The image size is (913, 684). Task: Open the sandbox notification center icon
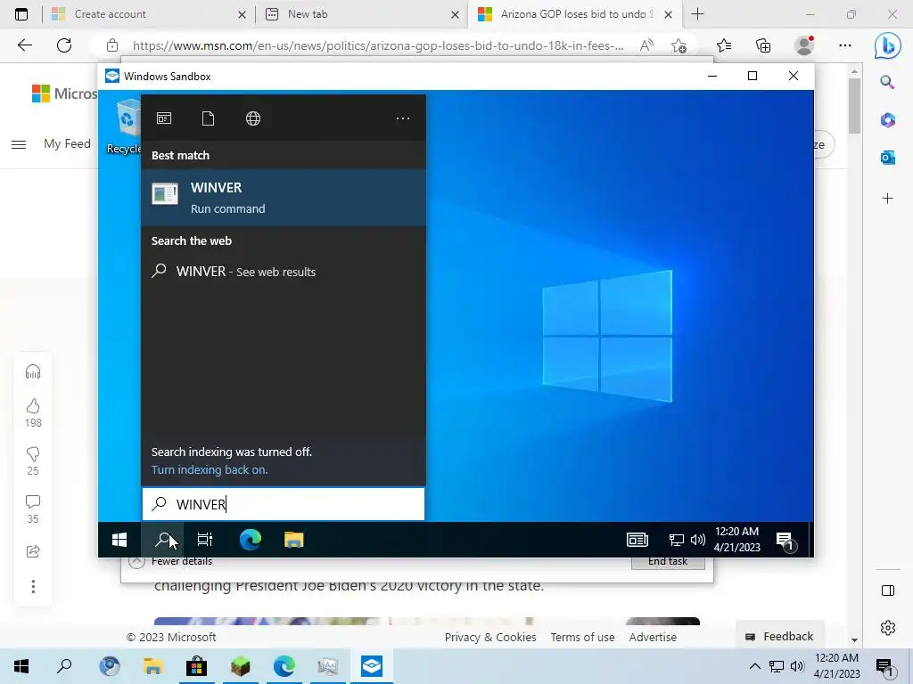click(x=786, y=541)
